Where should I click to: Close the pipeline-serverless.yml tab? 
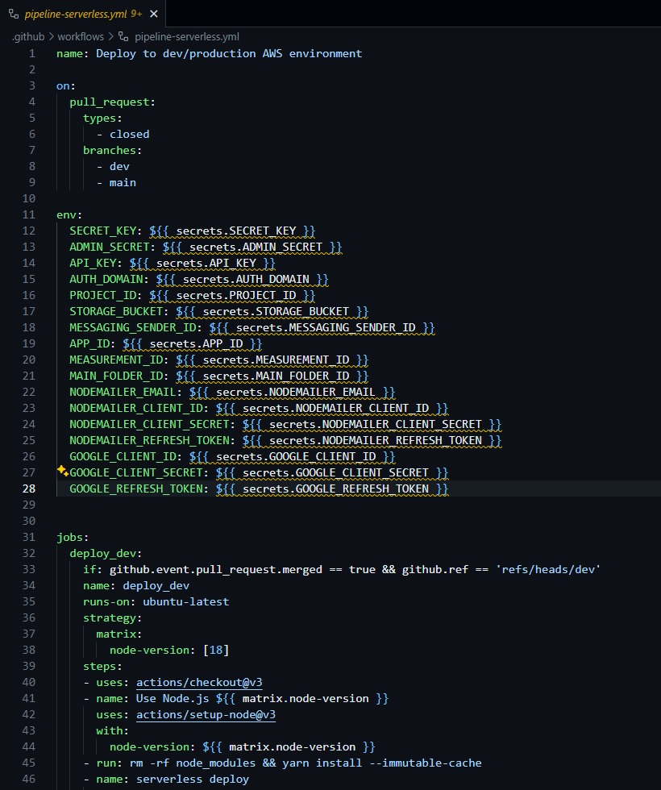click(x=154, y=15)
